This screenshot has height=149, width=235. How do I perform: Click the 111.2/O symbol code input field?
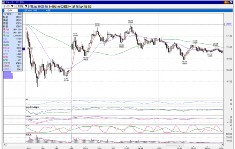tap(10, 11)
